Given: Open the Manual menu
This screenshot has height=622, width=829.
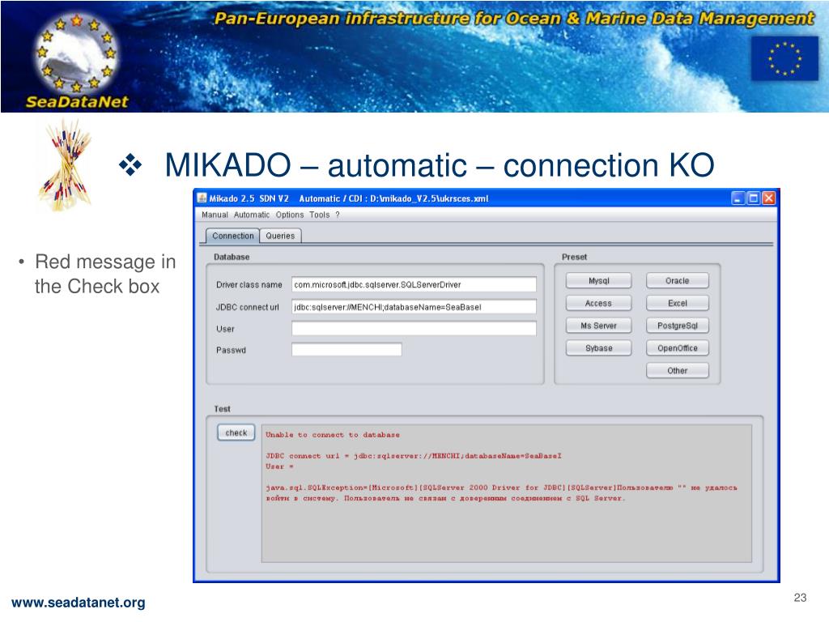Looking at the screenshot, I should tap(215, 215).
